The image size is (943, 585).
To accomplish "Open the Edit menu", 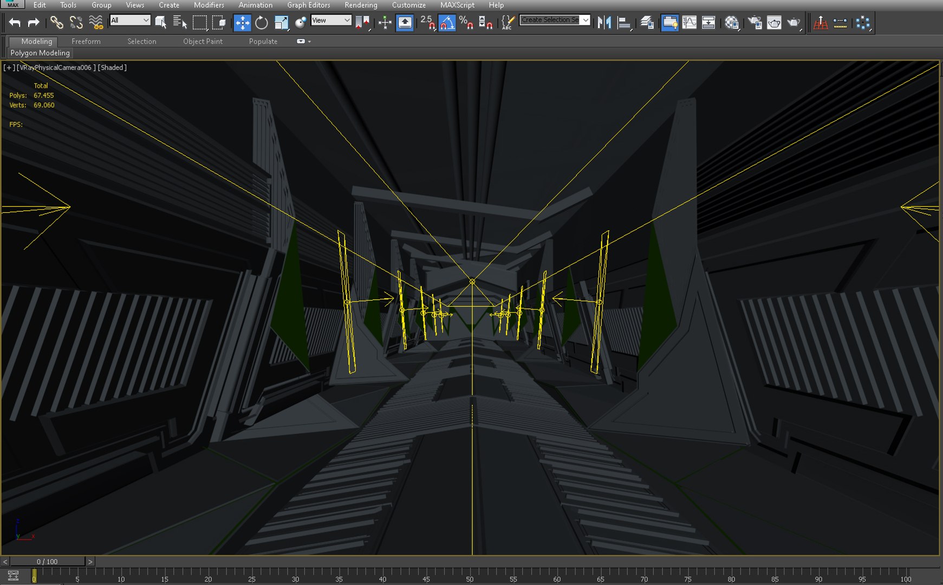I will [40, 5].
